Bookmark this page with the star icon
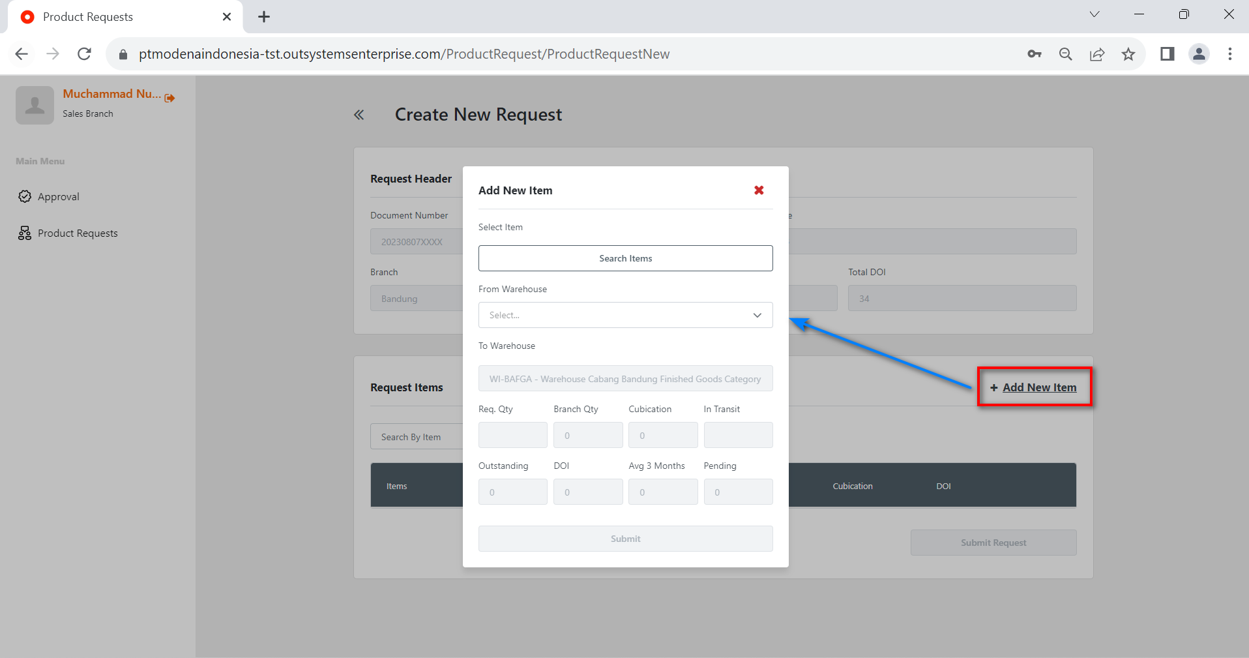Image resolution: width=1249 pixels, height=658 pixels. pyautogui.click(x=1128, y=54)
